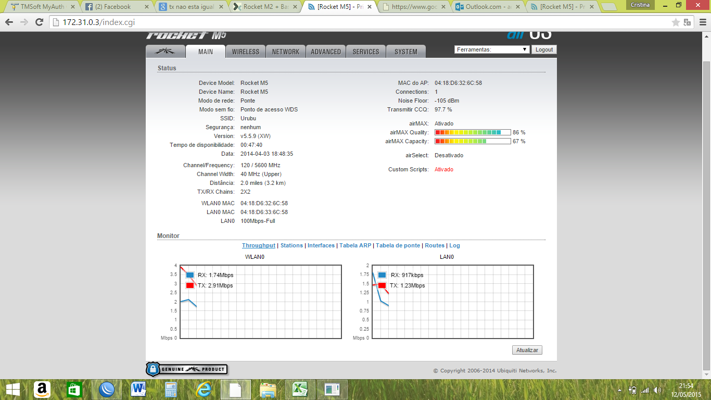This screenshot has width=711, height=400.
Task: Open Excel from the taskbar
Action: click(300, 390)
